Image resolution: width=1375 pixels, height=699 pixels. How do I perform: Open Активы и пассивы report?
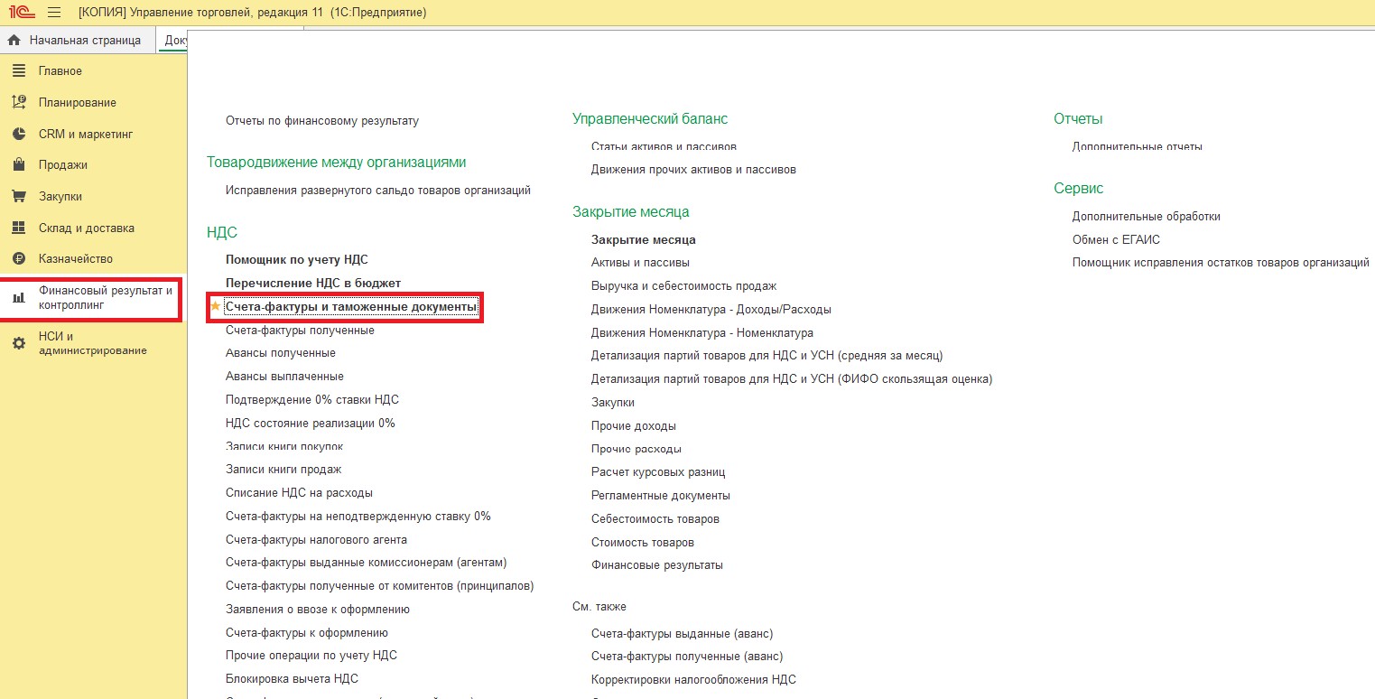coord(640,262)
